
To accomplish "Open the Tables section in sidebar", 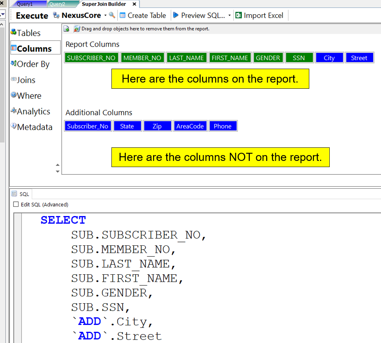I will point(28,33).
